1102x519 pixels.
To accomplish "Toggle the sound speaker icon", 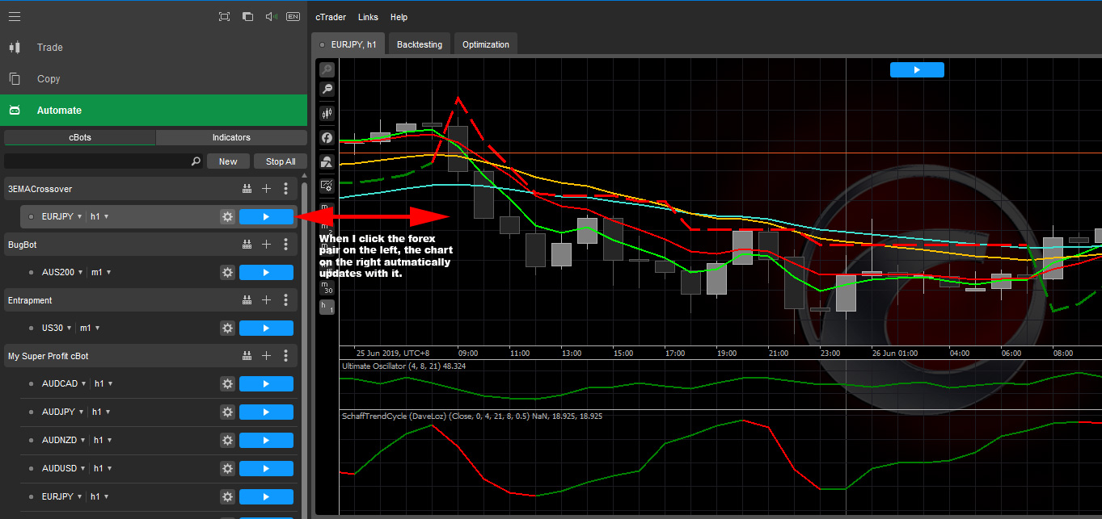I will click(271, 16).
